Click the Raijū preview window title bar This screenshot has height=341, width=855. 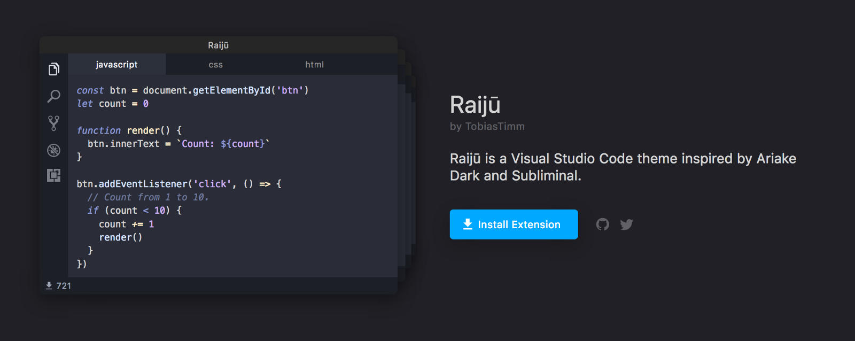point(218,45)
